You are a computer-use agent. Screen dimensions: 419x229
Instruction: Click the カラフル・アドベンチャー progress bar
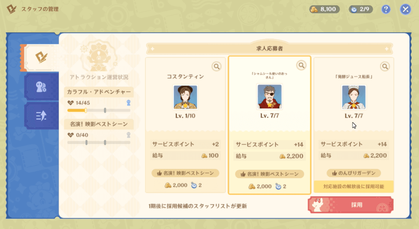pyautogui.click(x=99, y=110)
